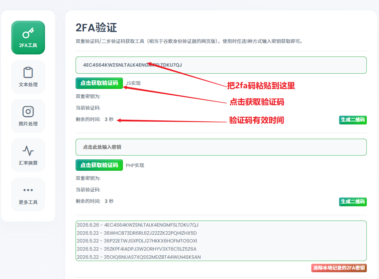
Task: Click 当前验证码 label in JS section
Action: 88,108
